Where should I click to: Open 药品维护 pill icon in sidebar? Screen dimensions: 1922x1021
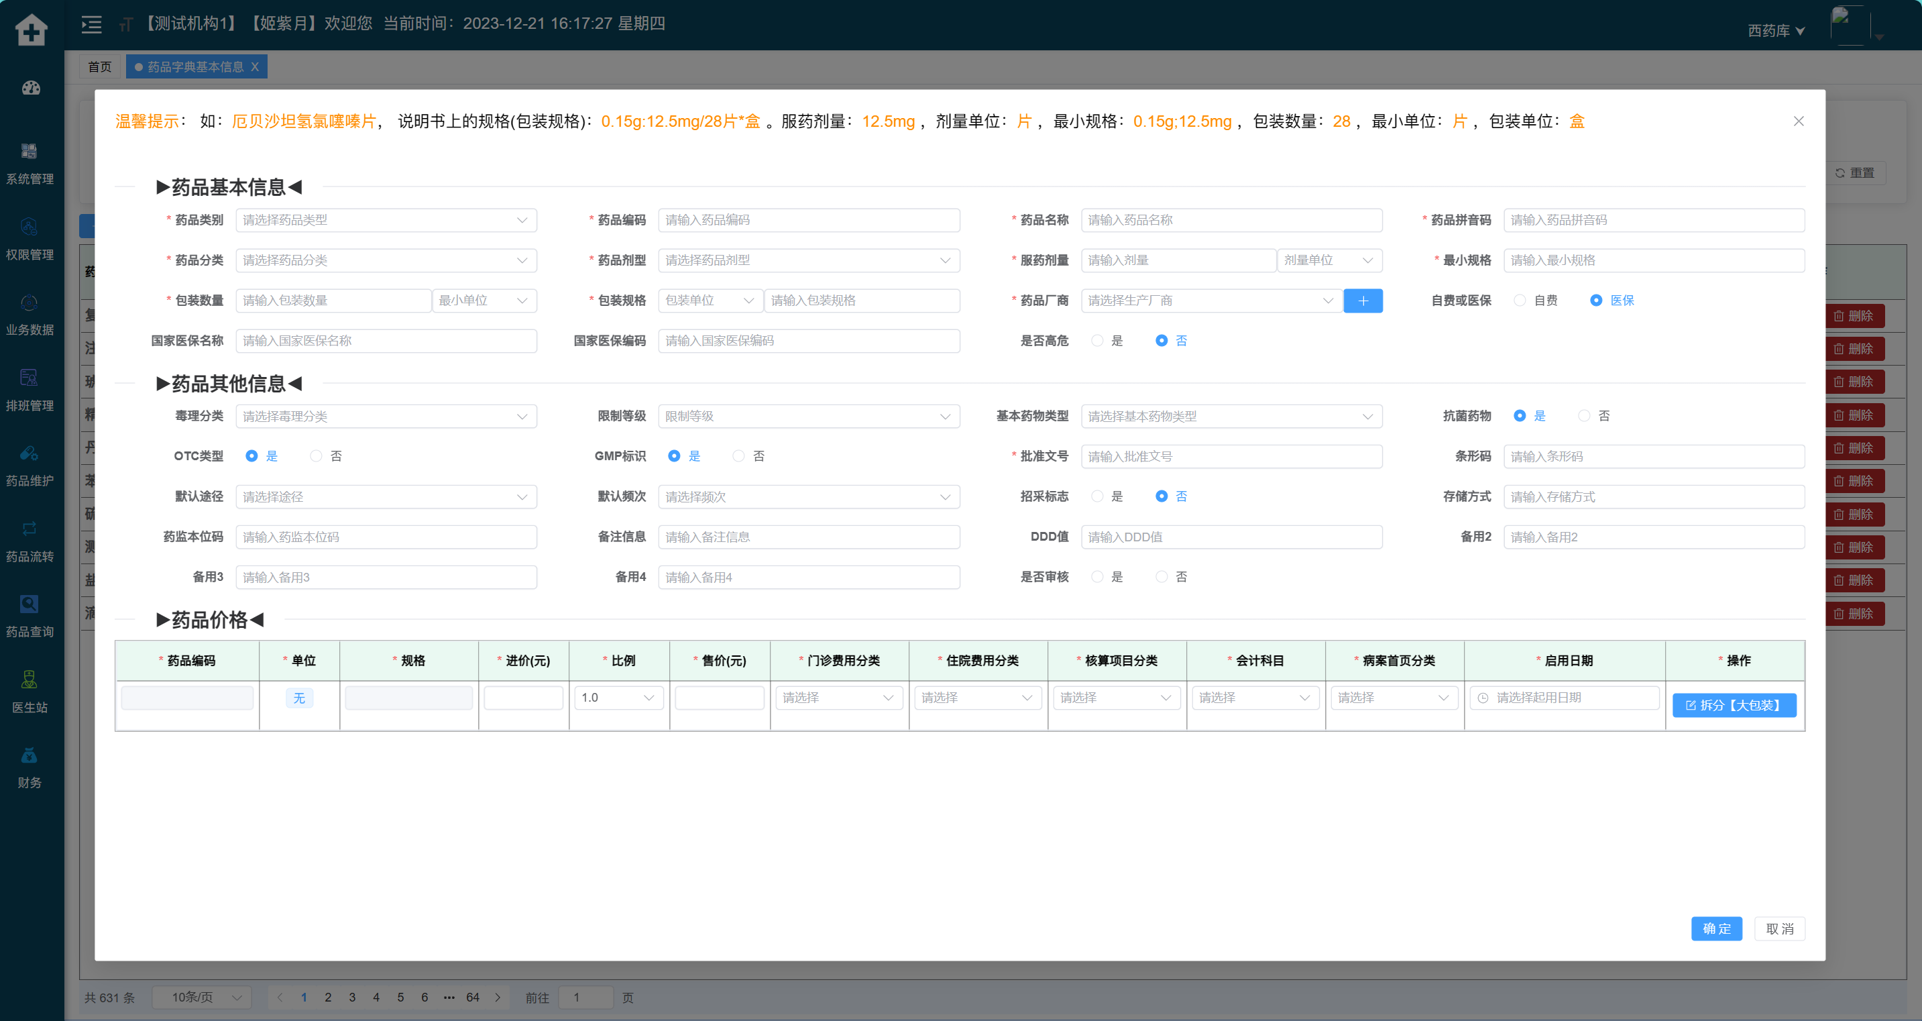click(x=29, y=453)
